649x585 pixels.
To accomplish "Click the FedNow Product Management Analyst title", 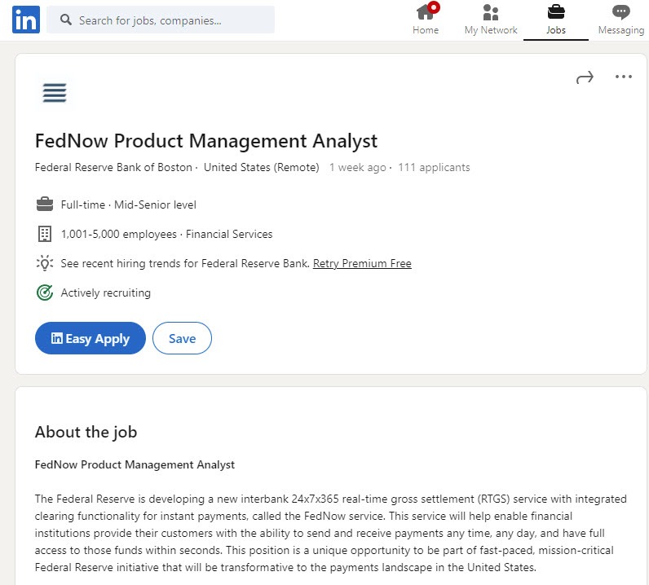I will pos(206,141).
